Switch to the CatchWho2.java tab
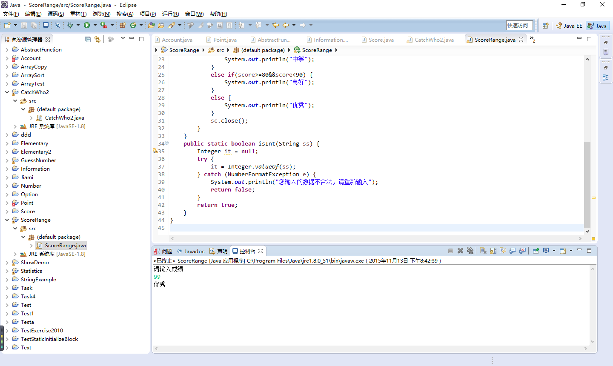Viewport: 613px width, 366px height. point(430,40)
